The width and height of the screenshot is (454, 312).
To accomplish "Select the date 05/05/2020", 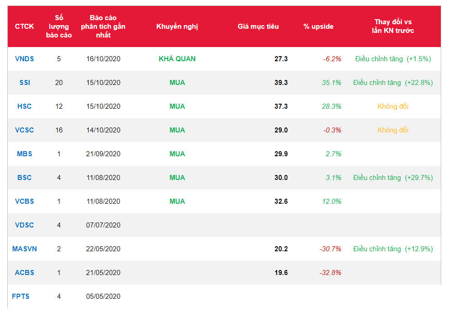I will coord(103,296).
